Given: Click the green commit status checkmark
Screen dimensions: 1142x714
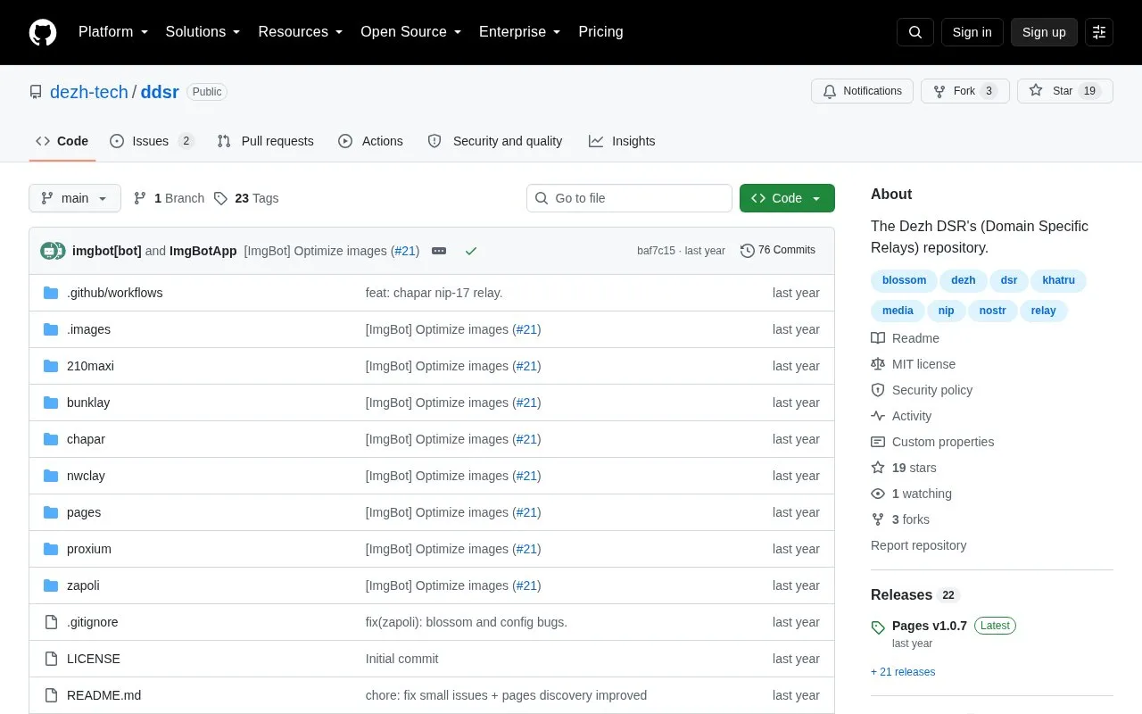Looking at the screenshot, I should tap(471, 251).
